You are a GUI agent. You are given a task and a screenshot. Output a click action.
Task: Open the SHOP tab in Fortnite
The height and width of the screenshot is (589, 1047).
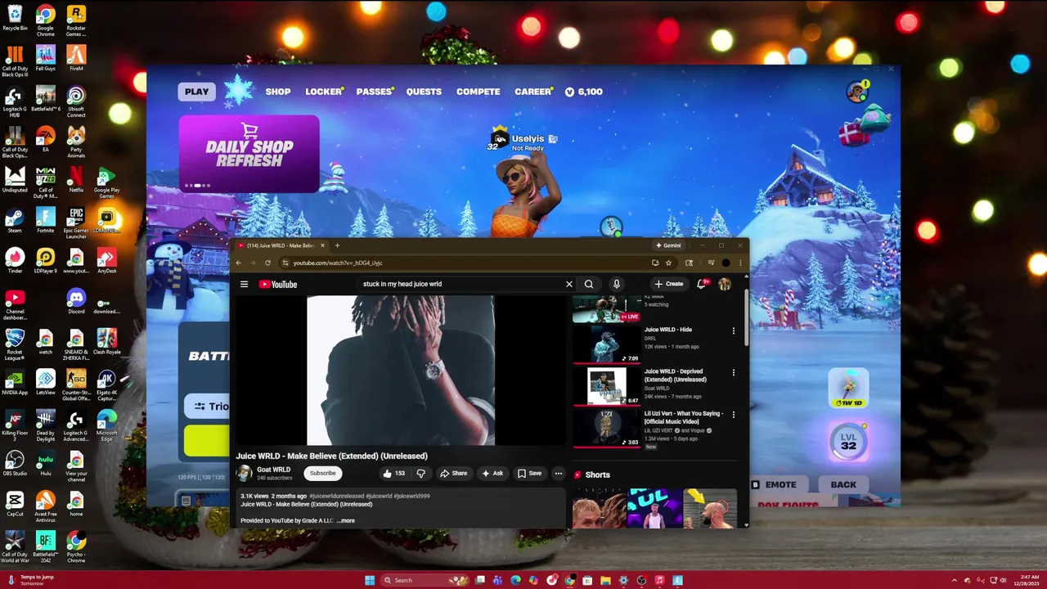click(x=277, y=92)
